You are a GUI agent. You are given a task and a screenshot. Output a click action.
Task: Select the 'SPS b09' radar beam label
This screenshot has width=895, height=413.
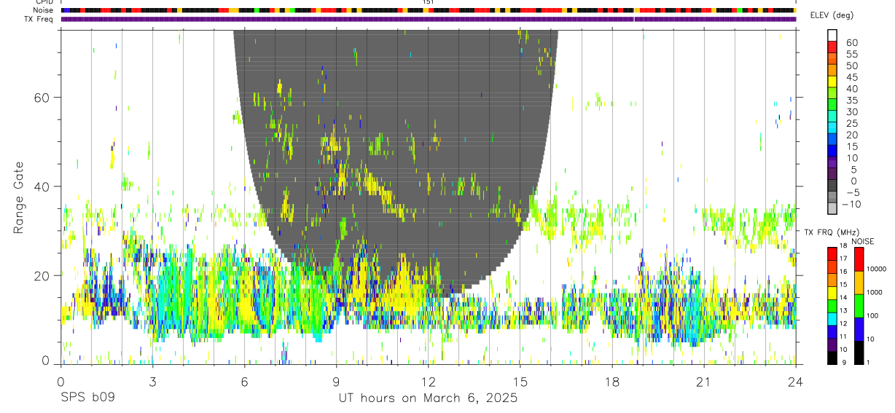pyautogui.click(x=87, y=398)
